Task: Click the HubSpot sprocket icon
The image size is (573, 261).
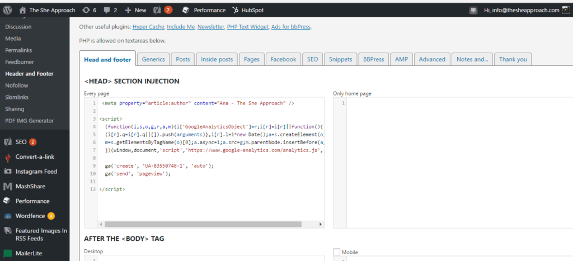Action: click(x=236, y=10)
